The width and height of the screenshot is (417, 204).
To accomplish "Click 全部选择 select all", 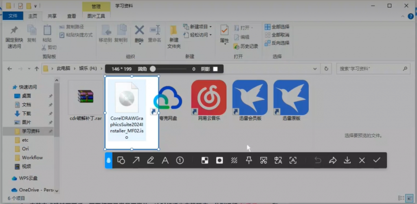I will coord(277,27).
